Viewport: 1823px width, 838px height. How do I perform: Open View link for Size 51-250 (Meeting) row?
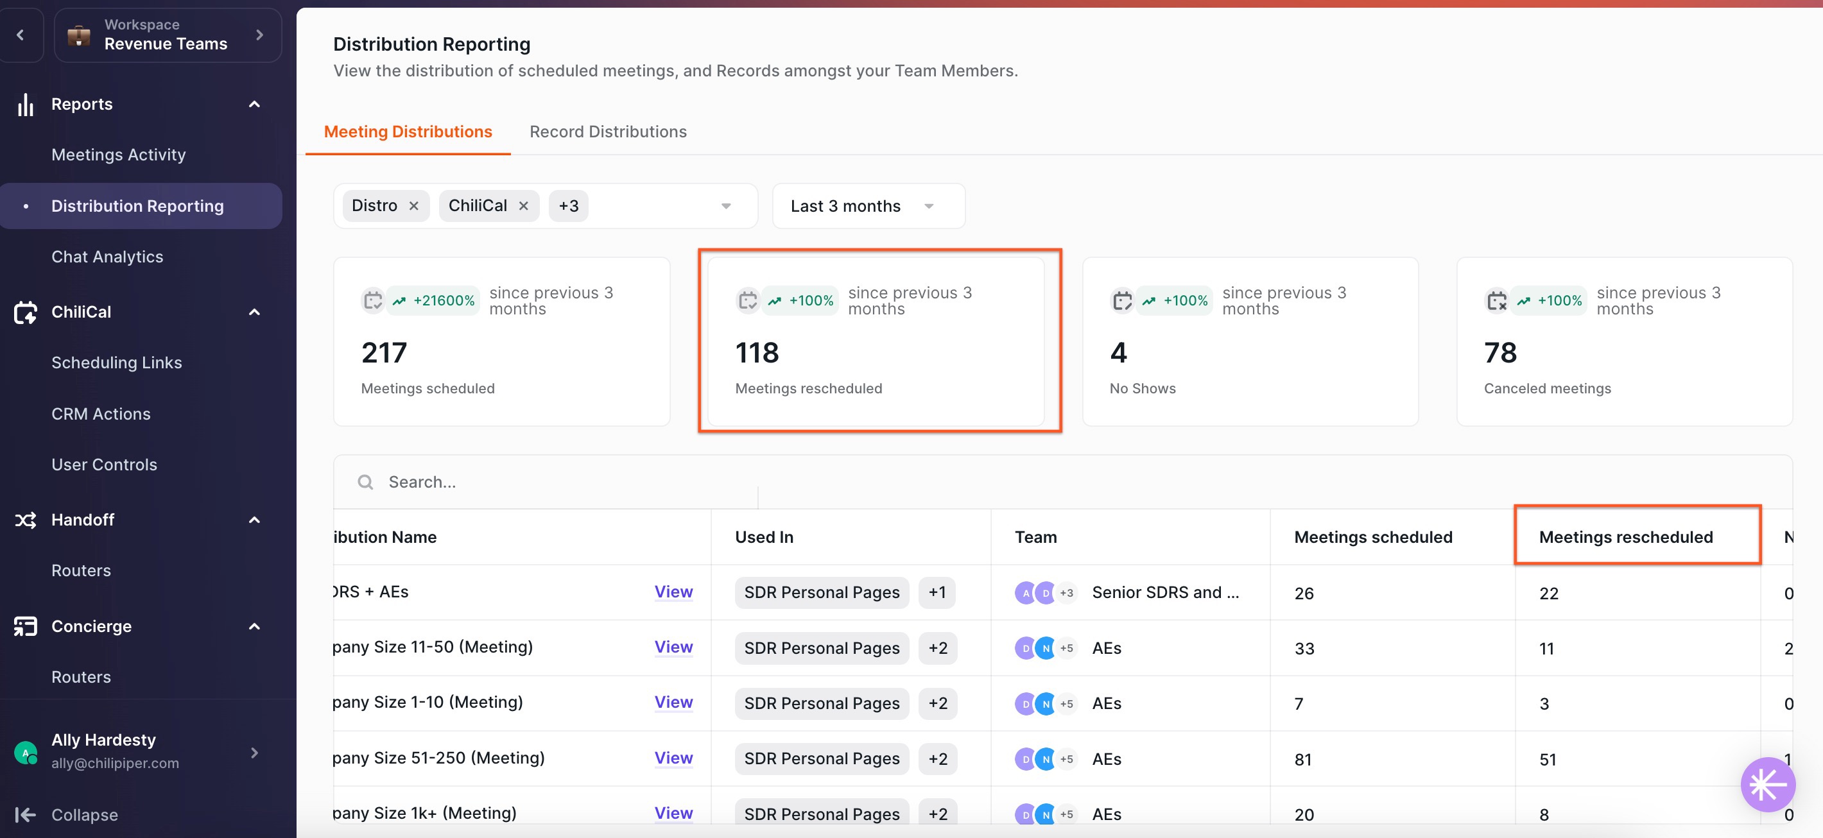(673, 758)
